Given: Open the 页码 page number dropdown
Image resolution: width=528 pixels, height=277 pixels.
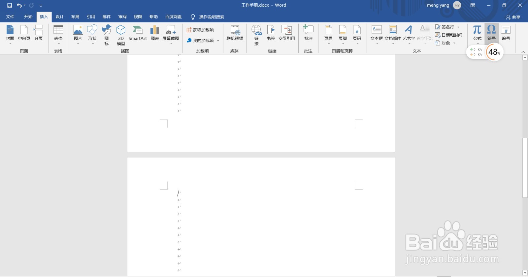Looking at the screenshot, I should (x=357, y=35).
